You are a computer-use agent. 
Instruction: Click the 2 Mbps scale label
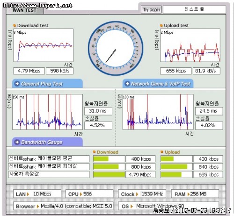(x=167, y=32)
